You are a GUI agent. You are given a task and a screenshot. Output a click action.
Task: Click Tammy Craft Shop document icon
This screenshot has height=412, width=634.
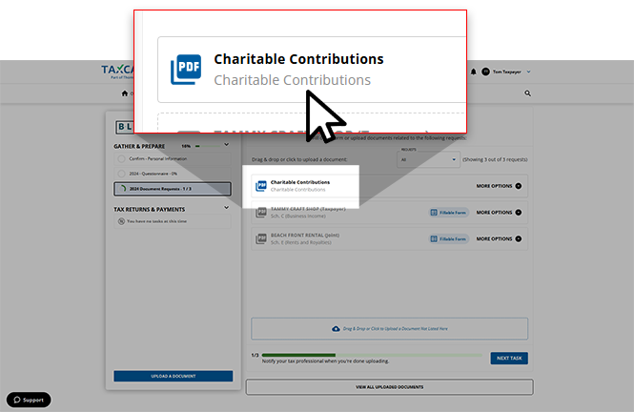tap(261, 213)
